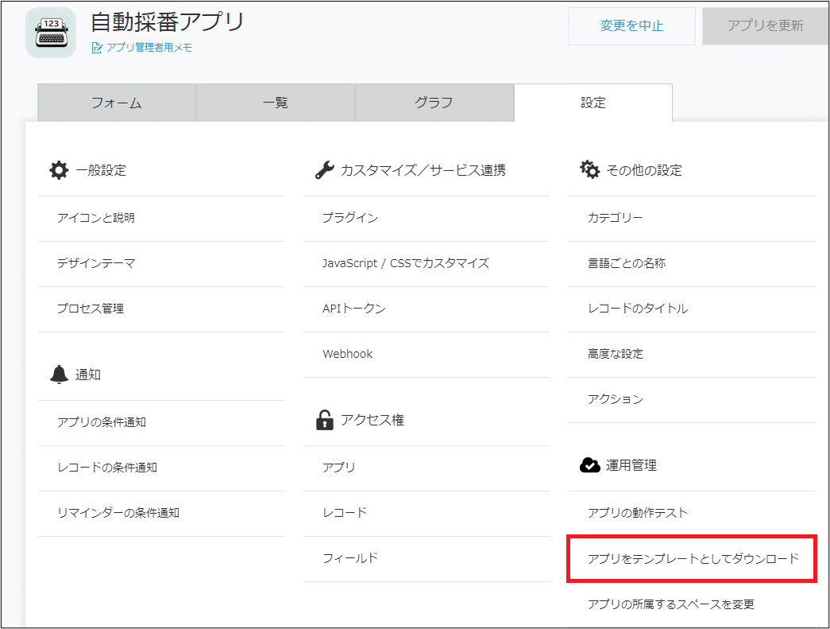Screen dimensions: 830x629
Task: Click the general settings gear icon
Action: point(59,170)
